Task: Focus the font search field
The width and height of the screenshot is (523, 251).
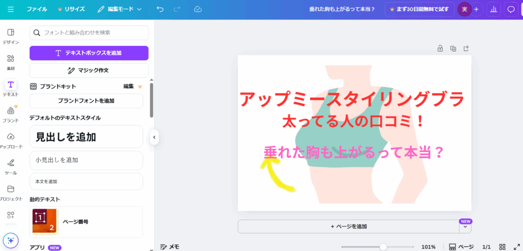Action: pos(89,33)
